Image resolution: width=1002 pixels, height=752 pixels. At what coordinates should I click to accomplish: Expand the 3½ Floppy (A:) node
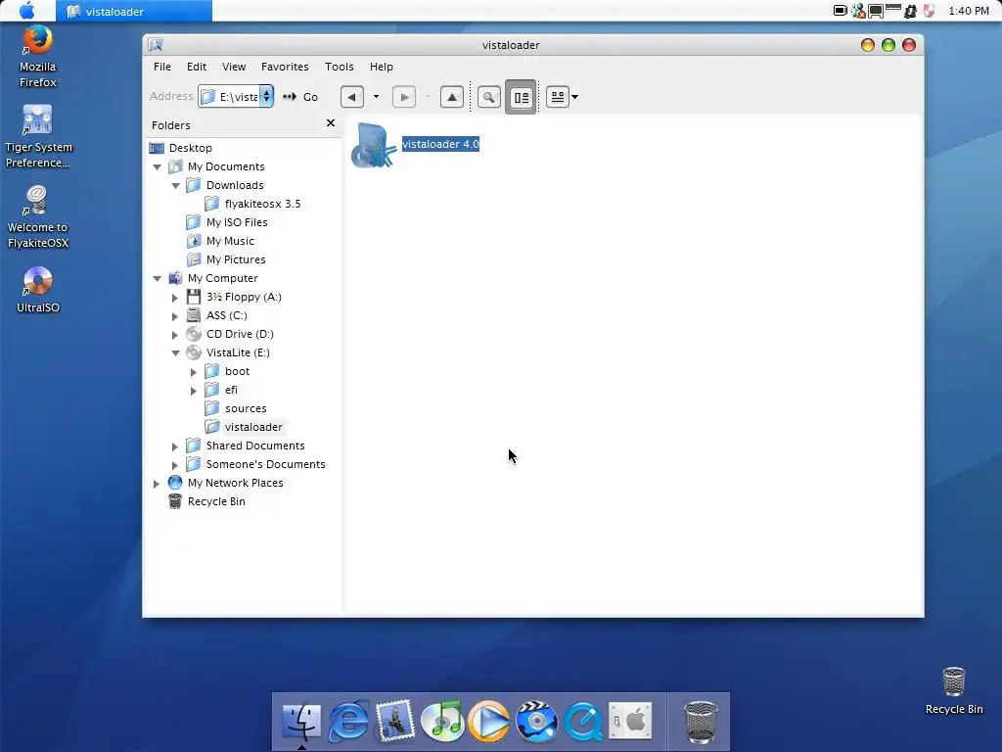point(175,298)
